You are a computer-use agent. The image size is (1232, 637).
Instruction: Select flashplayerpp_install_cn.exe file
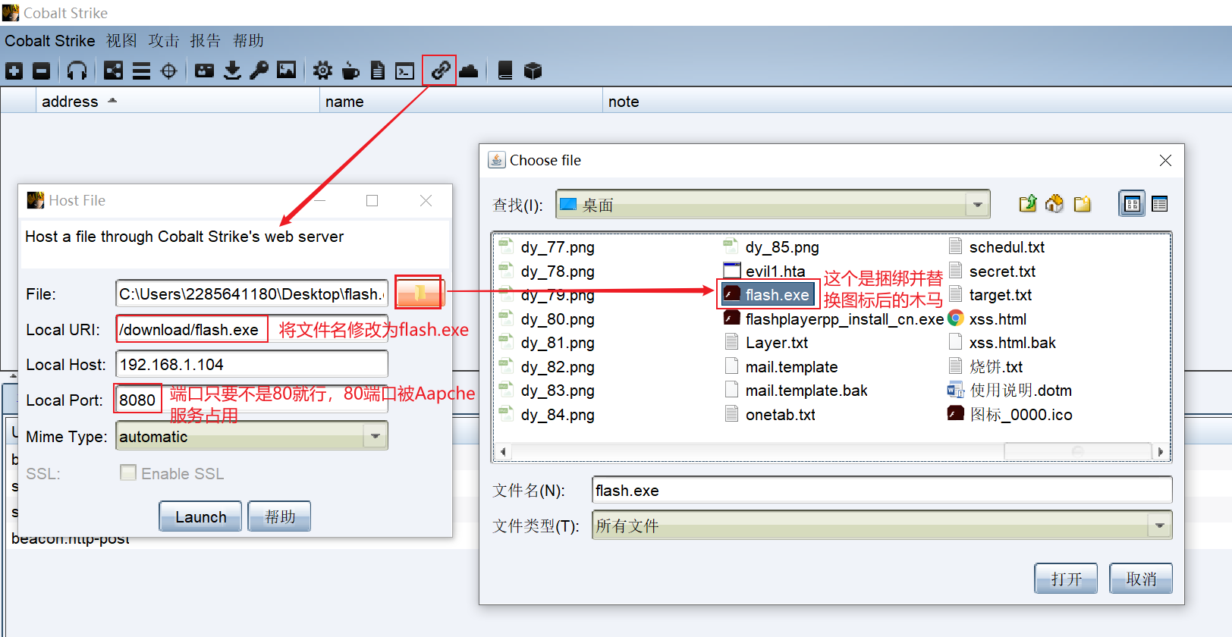tap(834, 318)
